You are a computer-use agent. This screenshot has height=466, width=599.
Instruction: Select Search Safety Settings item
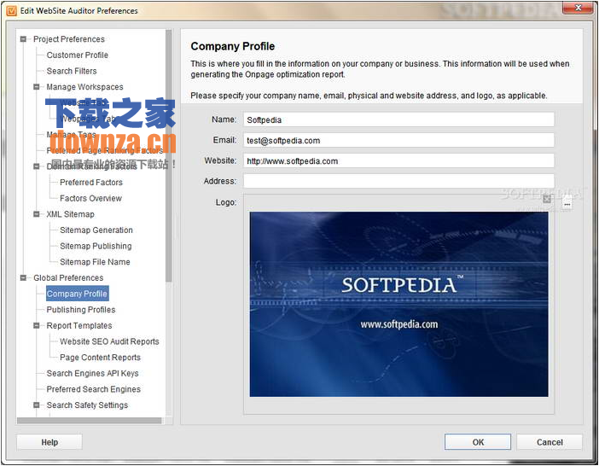[87, 405]
